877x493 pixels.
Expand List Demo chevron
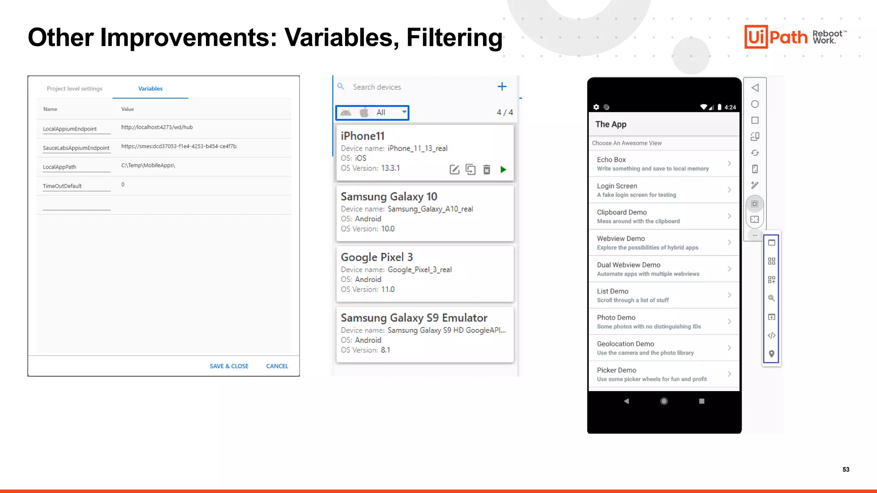(729, 295)
